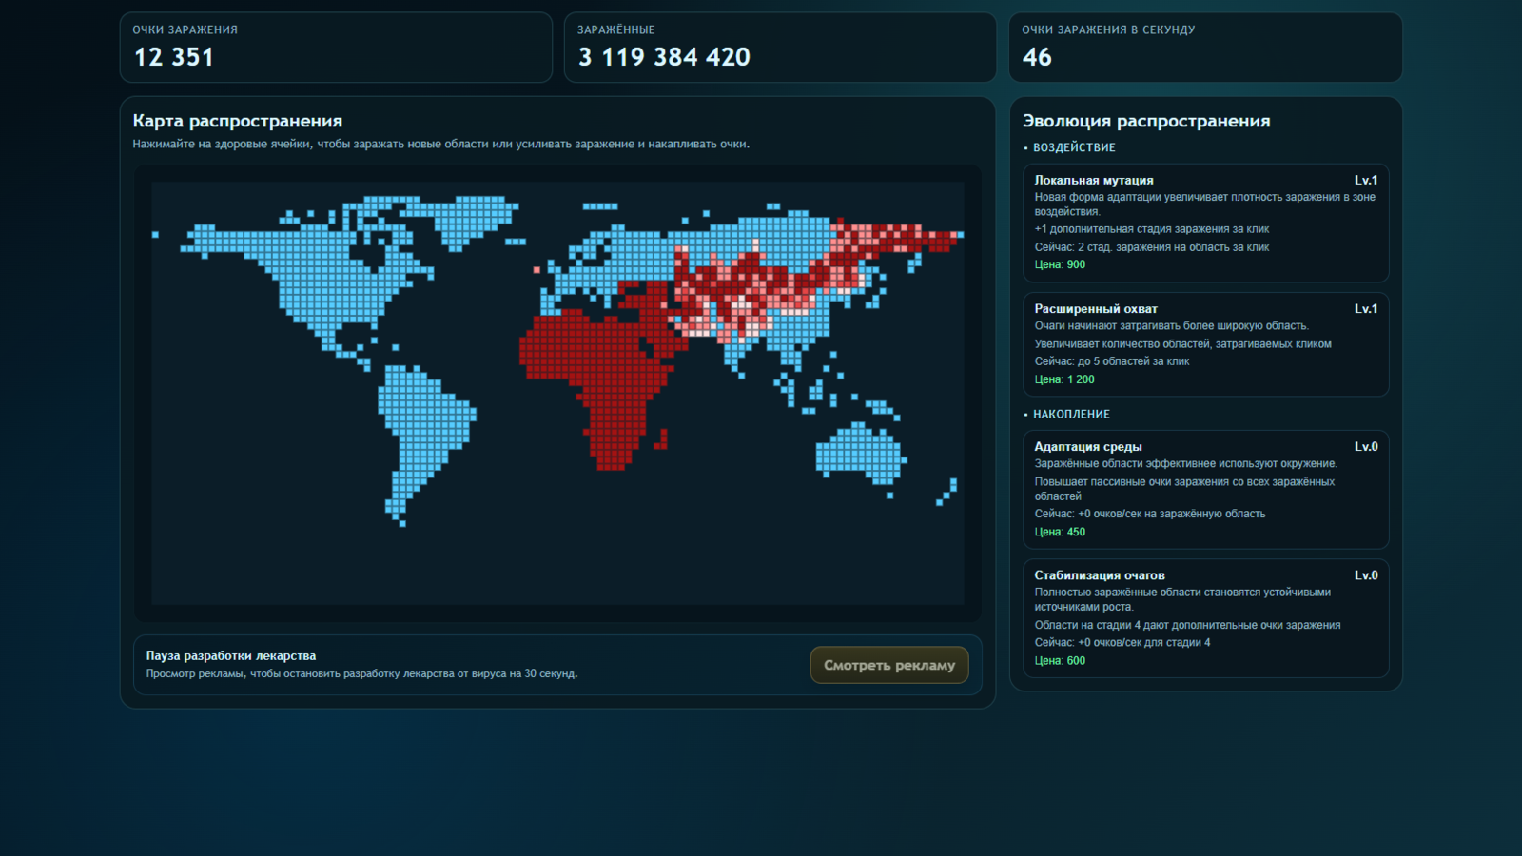This screenshot has height=856, width=1522.
Task: Click the Lv.0 label of Адаптация среды
Action: [x=1366, y=446]
